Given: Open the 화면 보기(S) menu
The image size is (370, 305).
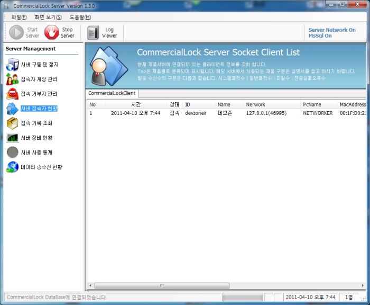Looking at the screenshot, I should click(x=48, y=17).
